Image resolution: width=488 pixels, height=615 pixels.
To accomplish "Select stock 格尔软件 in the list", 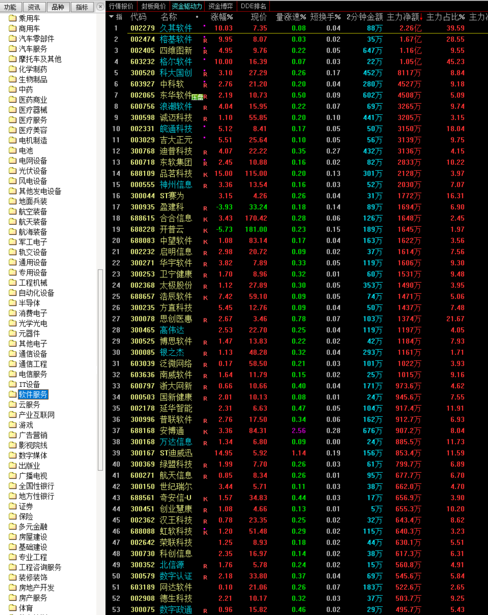I will click(x=176, y=62).
